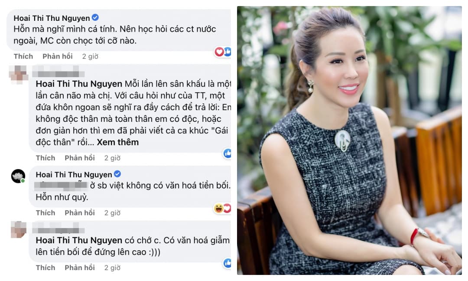Click the verified badge on the third comment
Screen dimensions: 468x281
(x=117, y=174)
